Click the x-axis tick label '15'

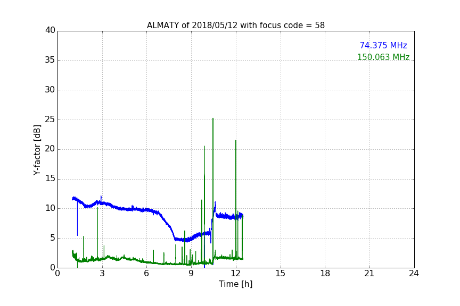(281, 274)
